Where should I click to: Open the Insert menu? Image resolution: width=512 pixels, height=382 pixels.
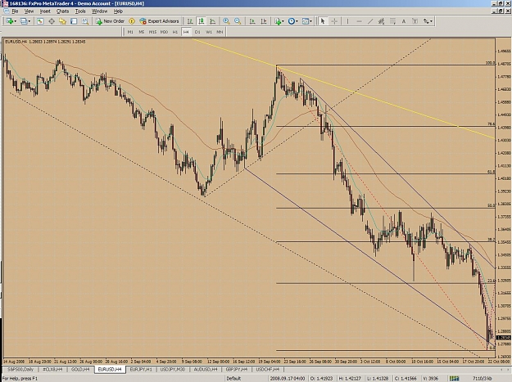coord(45,11)
